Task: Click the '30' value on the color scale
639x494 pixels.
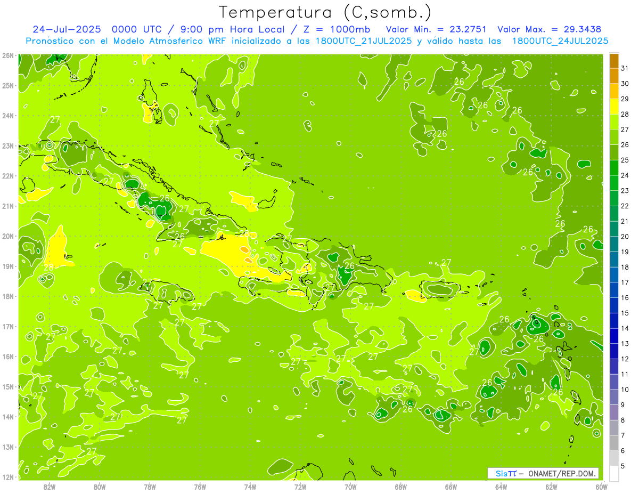Action: click(625, 84)
